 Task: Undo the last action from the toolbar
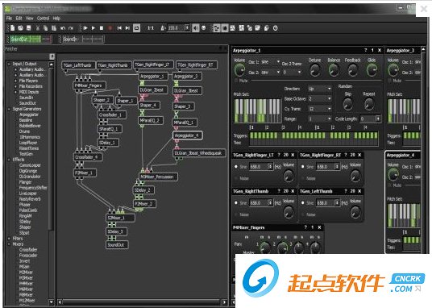(63, 28)
